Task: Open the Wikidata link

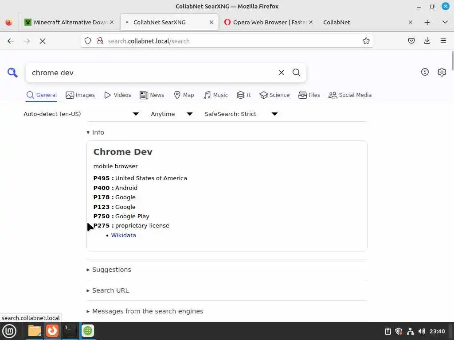Action: [123, 236]
